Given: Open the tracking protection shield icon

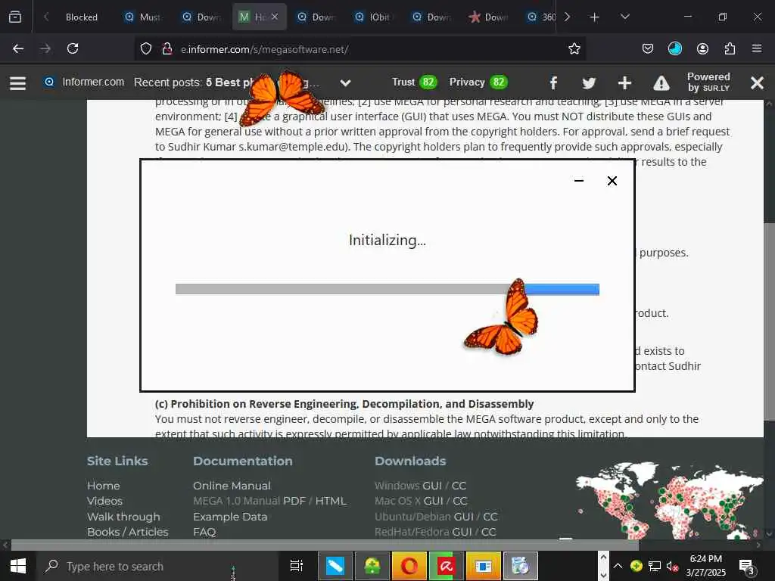Looking at the screenshot, I should (x=146, y=48).
